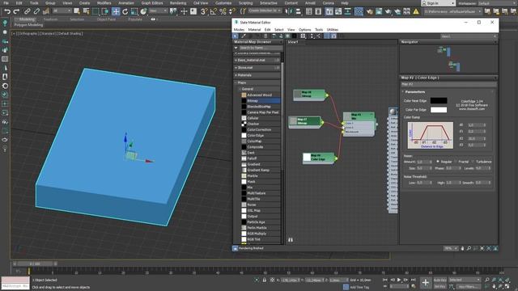
Task: Select the Mix map node
Action: 359,124
